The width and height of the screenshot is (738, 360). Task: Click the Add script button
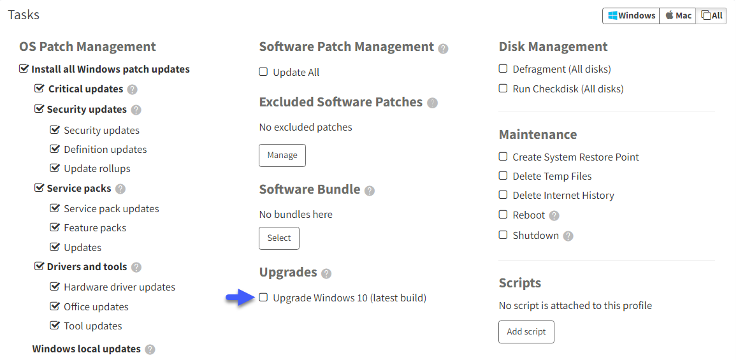[526, 332]
